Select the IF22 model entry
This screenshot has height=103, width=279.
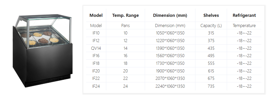pyautogui.click(x=96, y=79)
